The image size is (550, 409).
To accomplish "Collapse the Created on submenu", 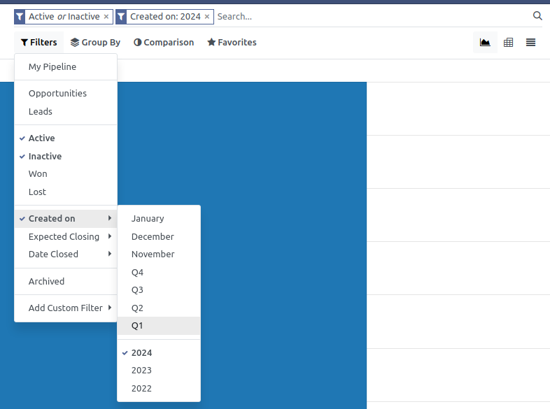I will tap(66, 218).
